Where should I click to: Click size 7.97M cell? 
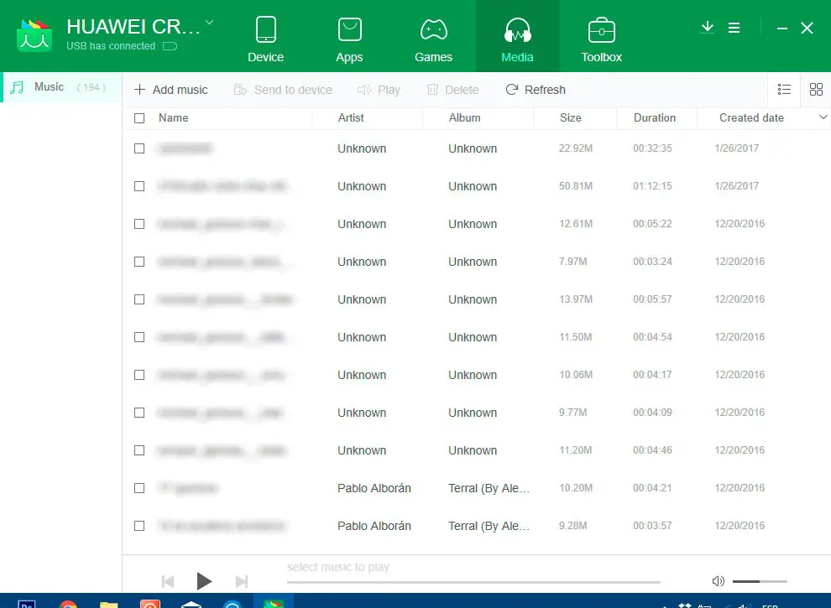click(573, 262)
